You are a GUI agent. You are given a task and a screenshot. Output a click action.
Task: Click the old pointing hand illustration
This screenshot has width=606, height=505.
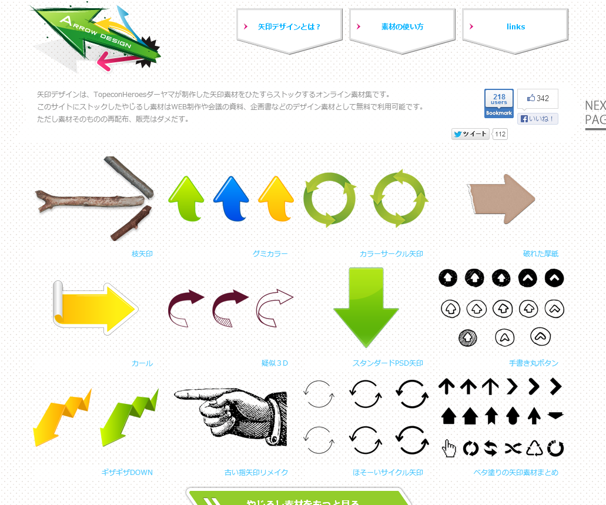click(231, 417)
